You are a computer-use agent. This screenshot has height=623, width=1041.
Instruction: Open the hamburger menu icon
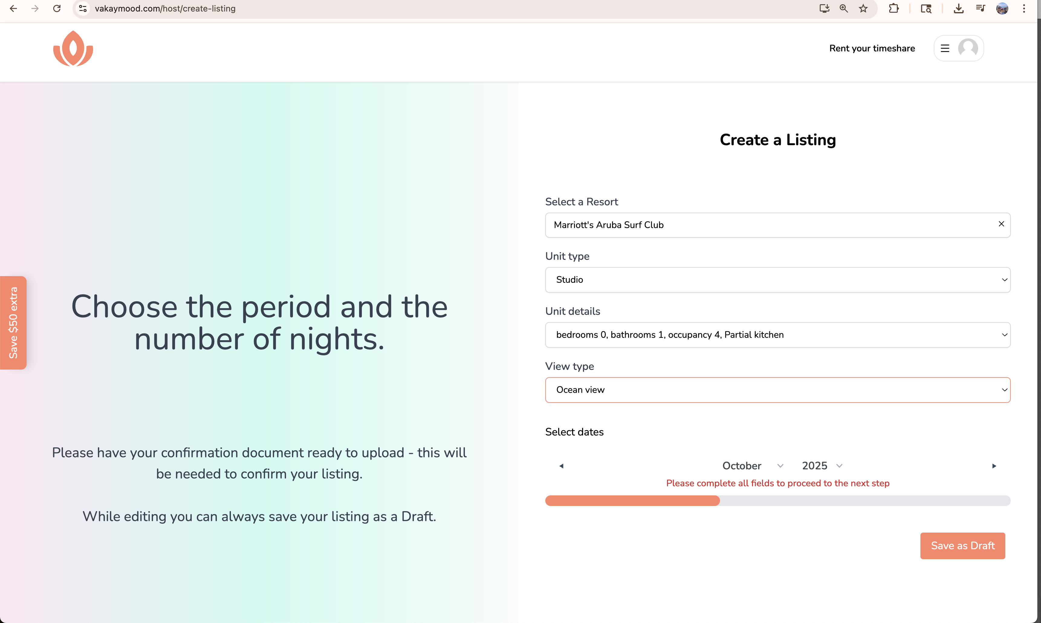click(x=945, y=48)
